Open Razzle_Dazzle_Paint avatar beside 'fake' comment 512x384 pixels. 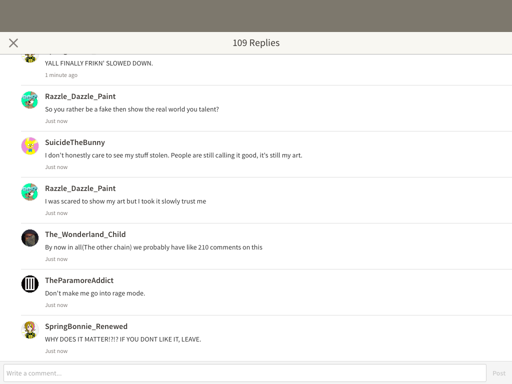[x=30, y=100]
